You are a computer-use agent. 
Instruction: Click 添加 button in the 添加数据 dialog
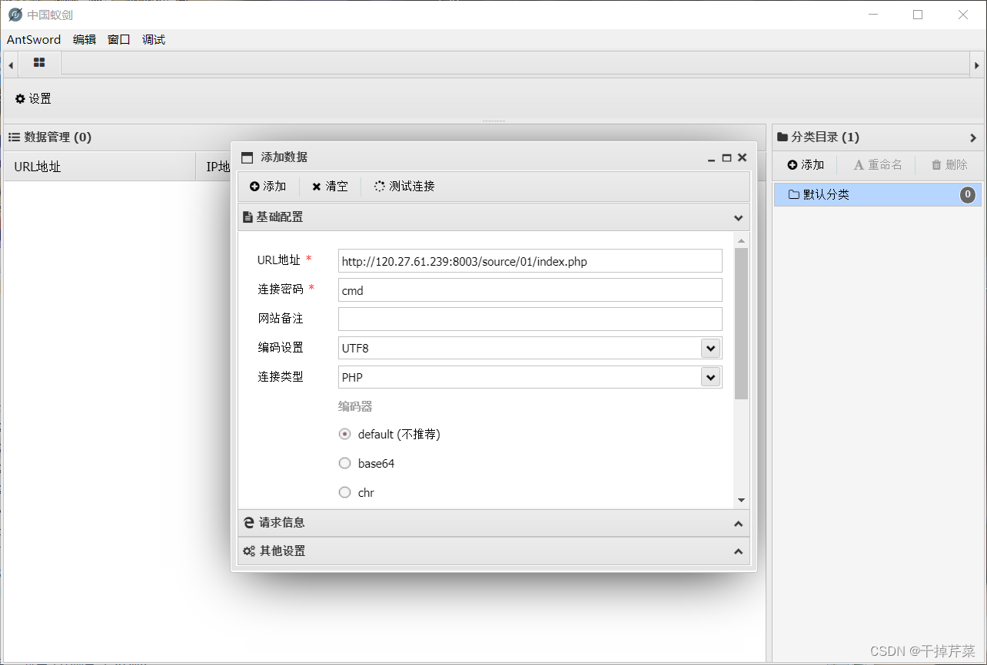pos(268,187)
